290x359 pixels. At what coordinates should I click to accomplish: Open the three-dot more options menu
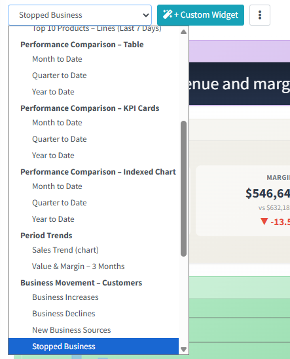tap(260, 15)
